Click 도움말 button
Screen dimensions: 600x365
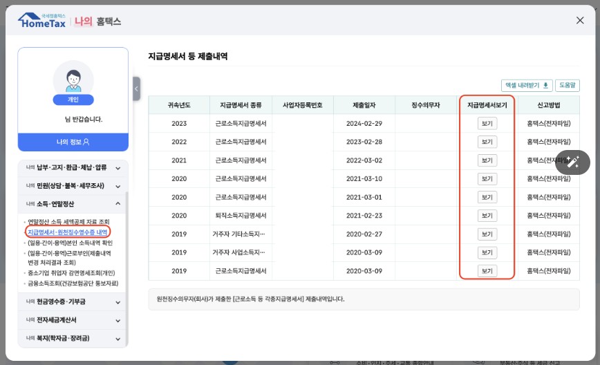567,85
